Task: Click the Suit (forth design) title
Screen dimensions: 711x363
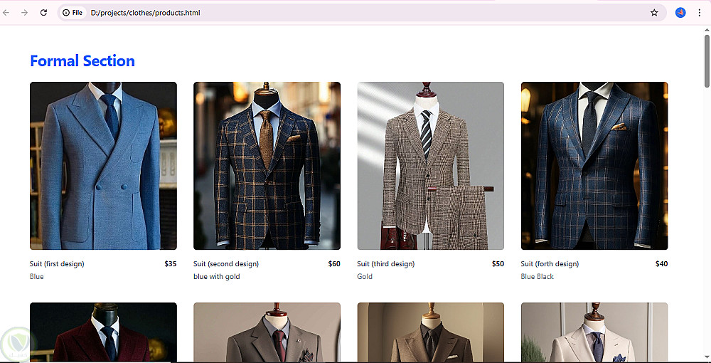Action: click(x=550, y=264)
